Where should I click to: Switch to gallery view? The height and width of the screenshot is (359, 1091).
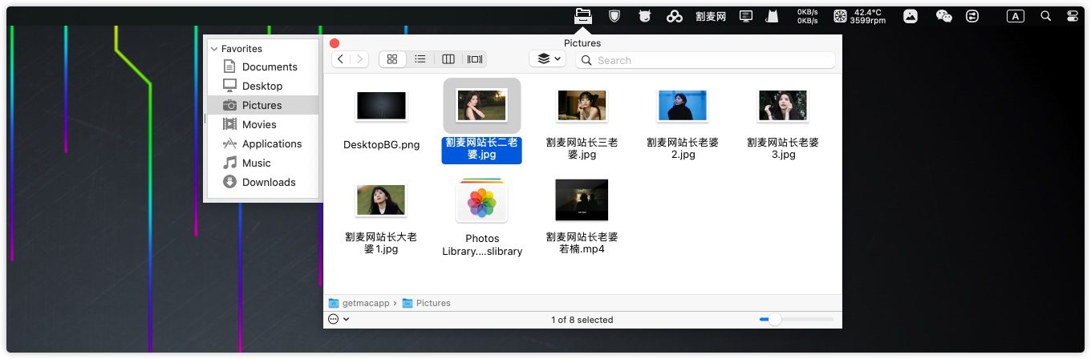pyautogui.click(x=475, y=59)
